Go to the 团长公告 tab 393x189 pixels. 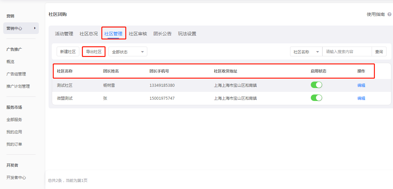pos(163,34)
